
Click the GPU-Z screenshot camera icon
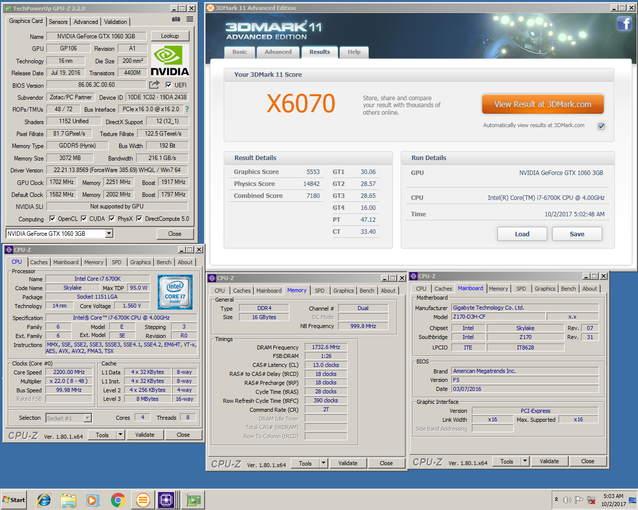176,19
